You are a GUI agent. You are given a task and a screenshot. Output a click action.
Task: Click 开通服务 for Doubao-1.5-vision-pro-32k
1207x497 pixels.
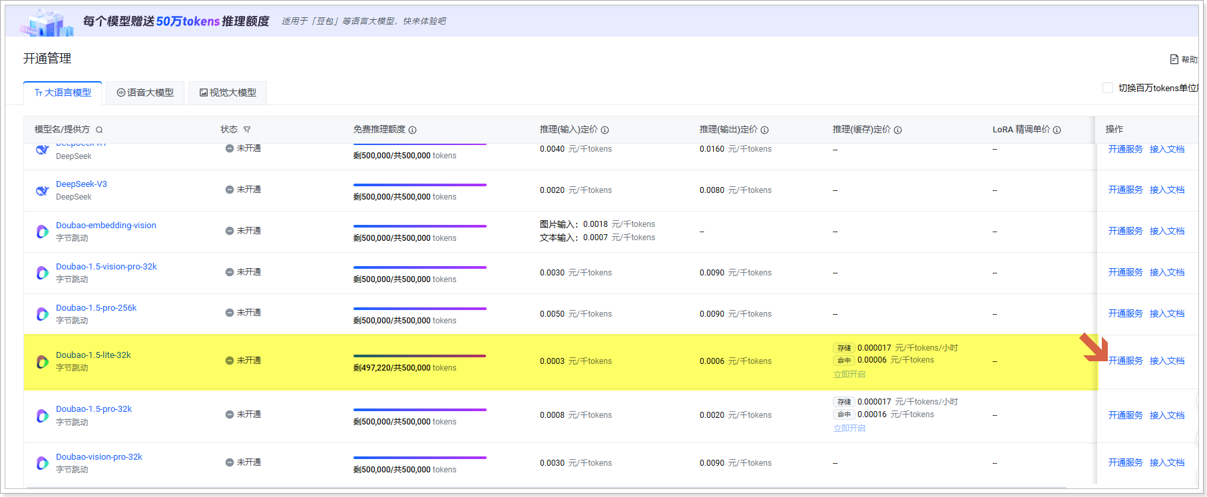1125,272
